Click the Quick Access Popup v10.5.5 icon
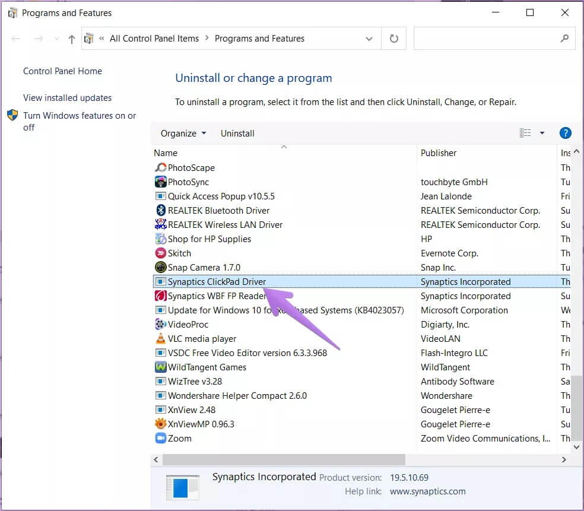Viewport: 584px width, 511px height. pos(160,196)
